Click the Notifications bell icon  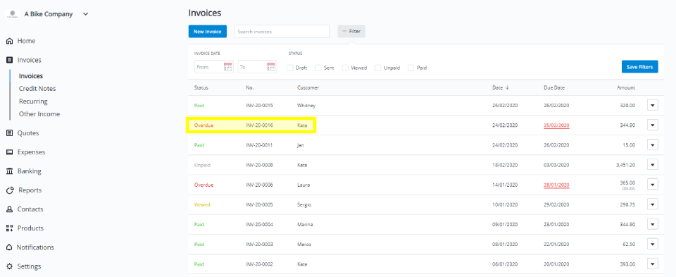(x=9, y=247)
